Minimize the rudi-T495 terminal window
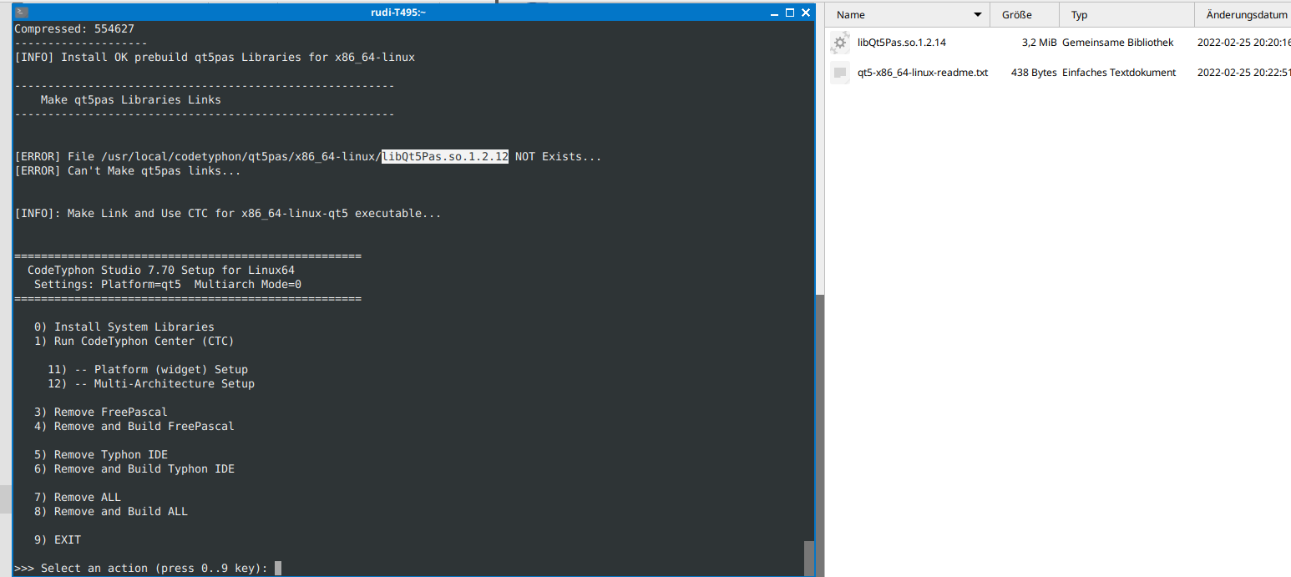Image resolution: width=1291 pixels, height=577 pixels. point(773,13)
